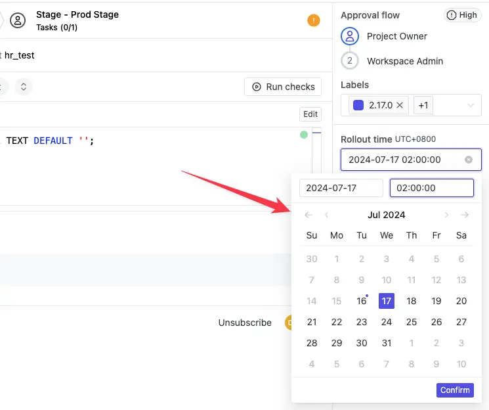
Task: Click the purple 2.17.0 label color swatch
Action: (358, 105)
